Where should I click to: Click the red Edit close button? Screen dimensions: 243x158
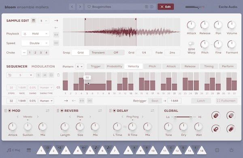(x=166, y=7)
